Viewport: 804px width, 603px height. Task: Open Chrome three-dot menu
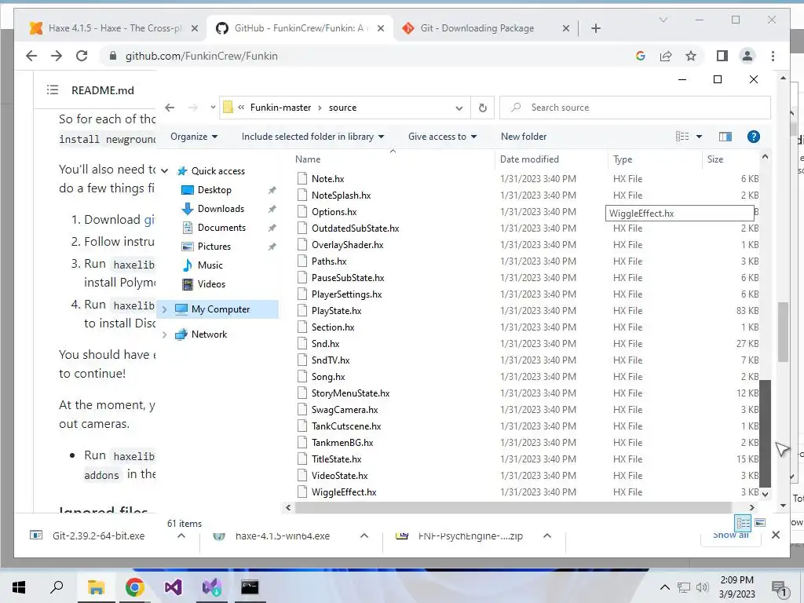click(773, 56)
